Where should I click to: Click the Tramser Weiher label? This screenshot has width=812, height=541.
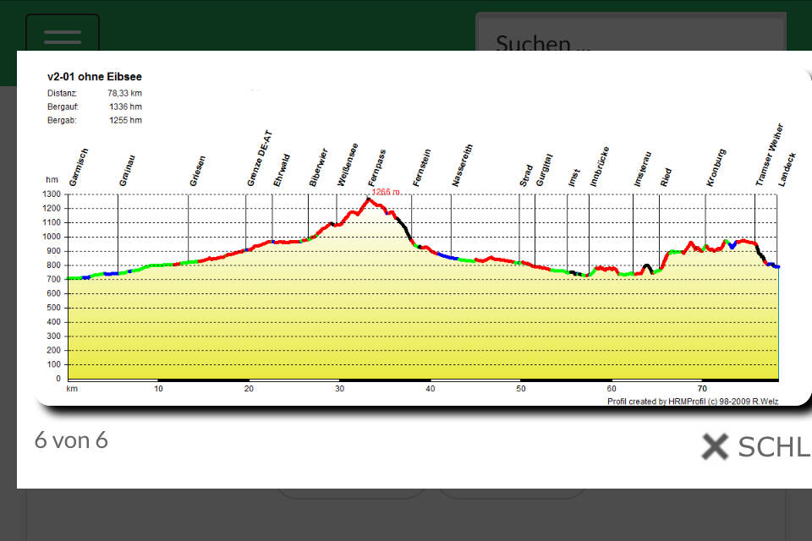click(x=769, y=155)
